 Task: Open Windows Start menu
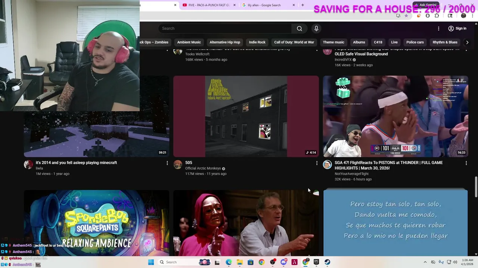click(151, 262)
